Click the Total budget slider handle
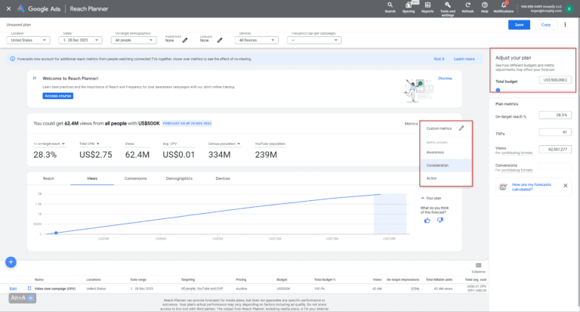 (x=498, y=90)
